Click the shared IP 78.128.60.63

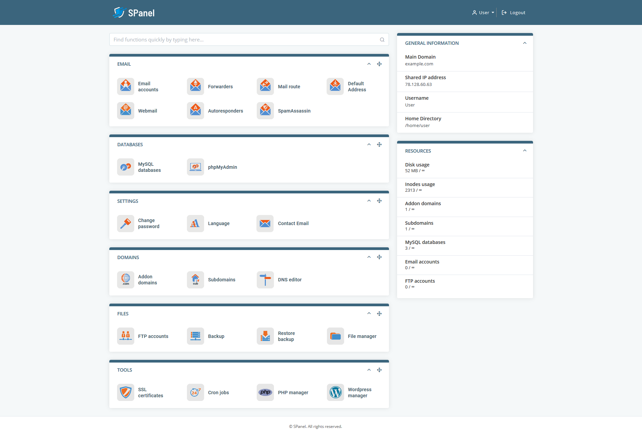418,85
